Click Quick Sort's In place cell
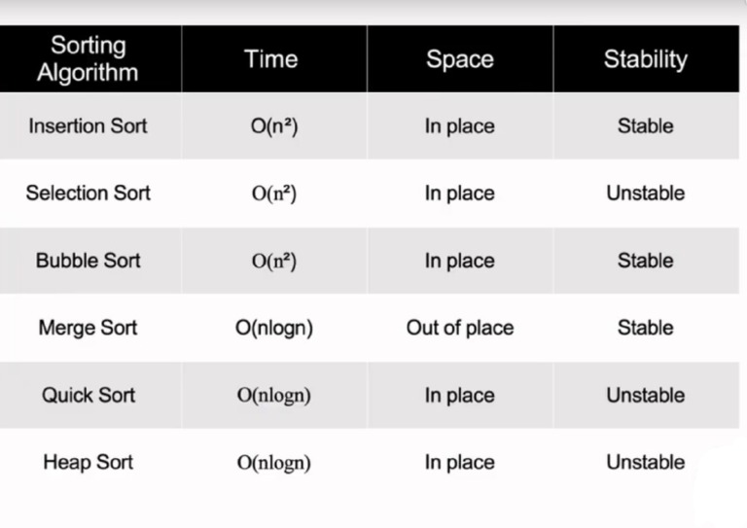The width and height of the screenshot is (747, 528). [x=460, y=395]
